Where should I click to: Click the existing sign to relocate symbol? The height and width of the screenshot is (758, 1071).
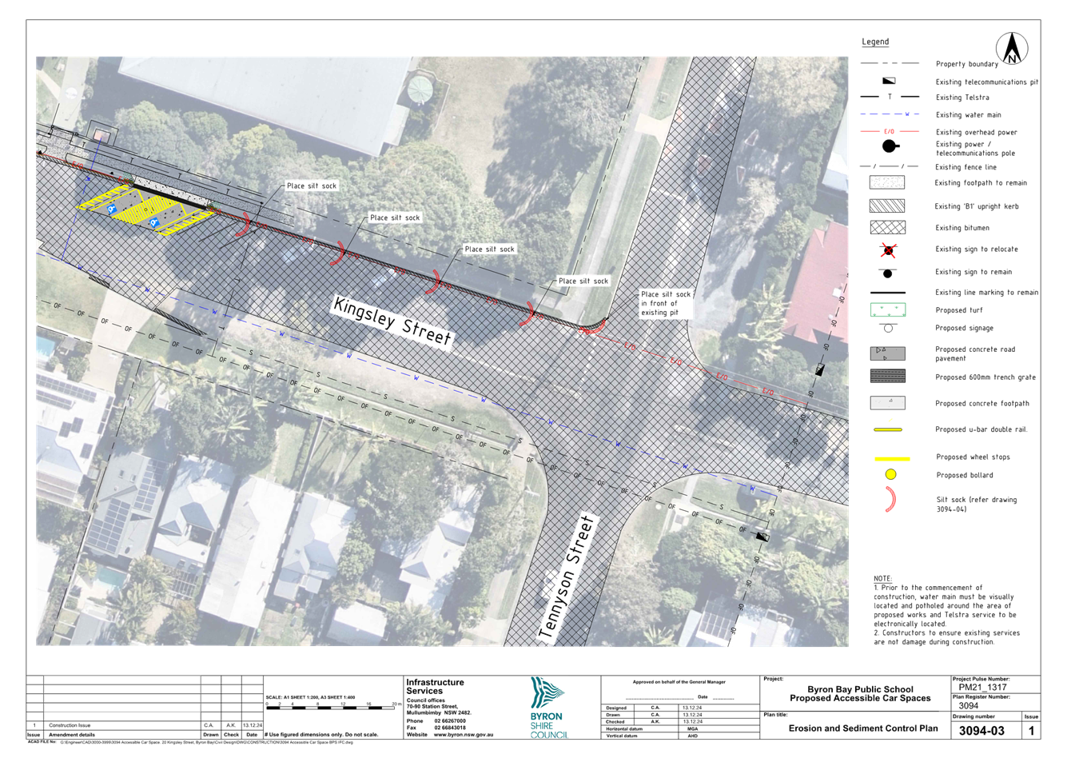pos(887,250)
